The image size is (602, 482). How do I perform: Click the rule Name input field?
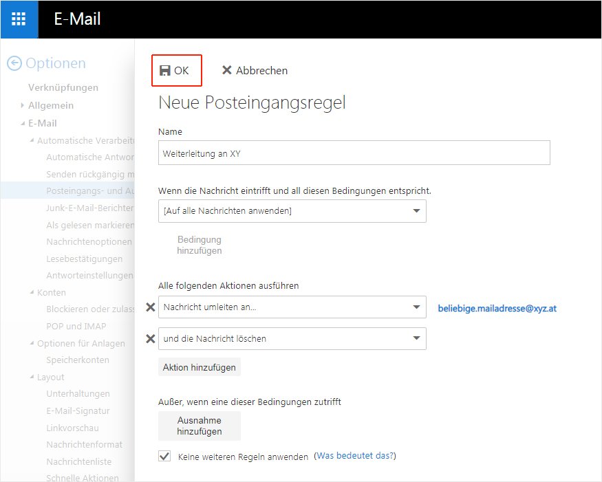[x=354, y=153]
